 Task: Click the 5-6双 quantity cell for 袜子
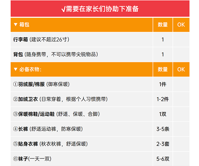[x=163, y=159]
